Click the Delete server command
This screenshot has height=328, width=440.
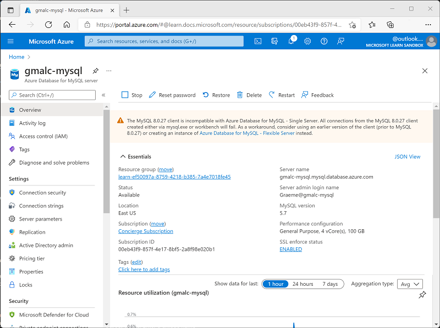[249, 95]
